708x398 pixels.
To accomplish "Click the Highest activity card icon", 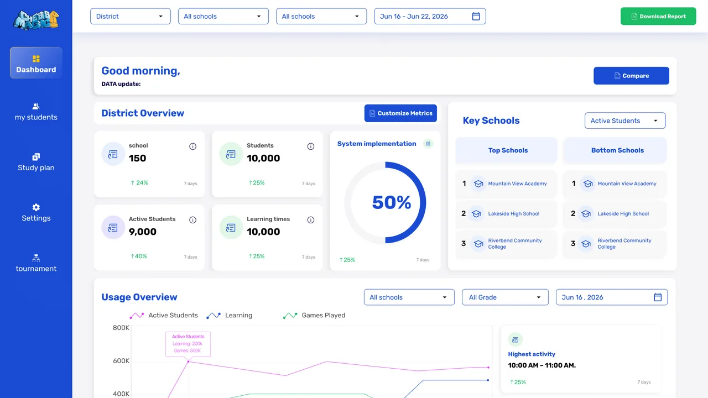I will pos(515,339).
